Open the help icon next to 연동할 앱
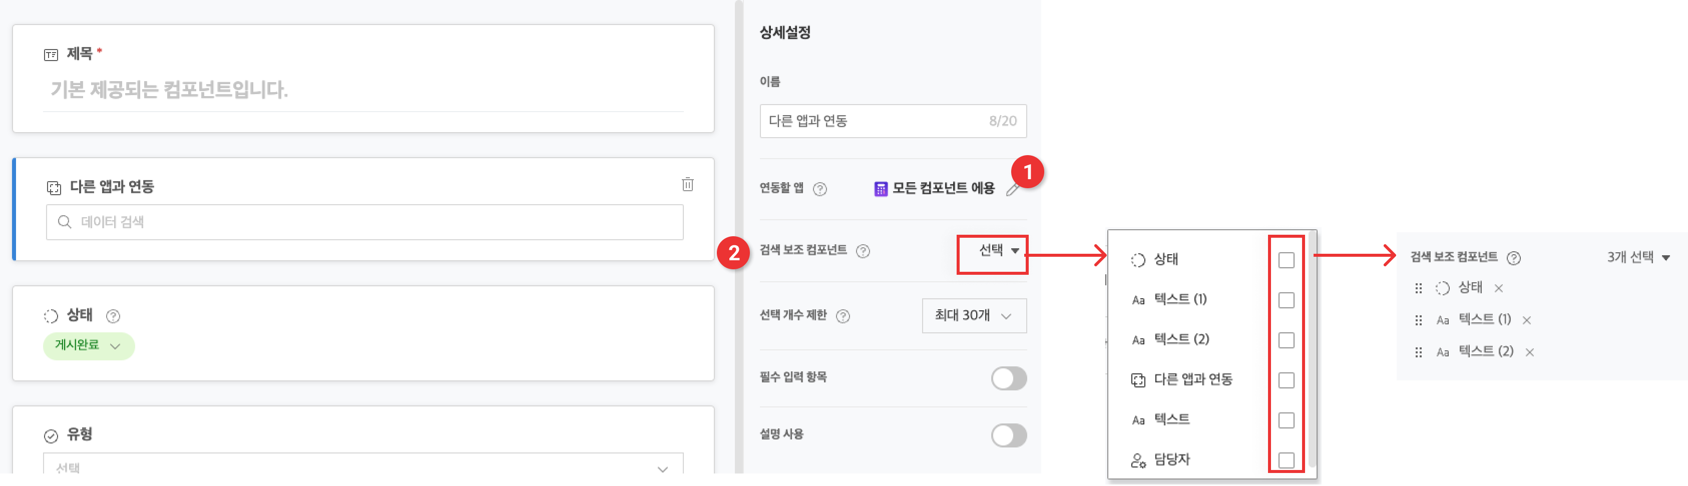Viewport: 1688px width, 486px height. click(820, 189)
